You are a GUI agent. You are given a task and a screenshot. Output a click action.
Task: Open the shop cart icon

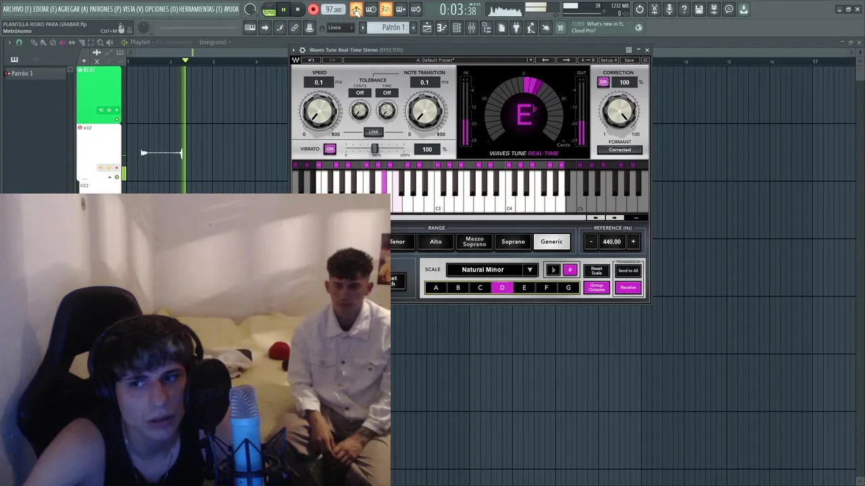560,28
